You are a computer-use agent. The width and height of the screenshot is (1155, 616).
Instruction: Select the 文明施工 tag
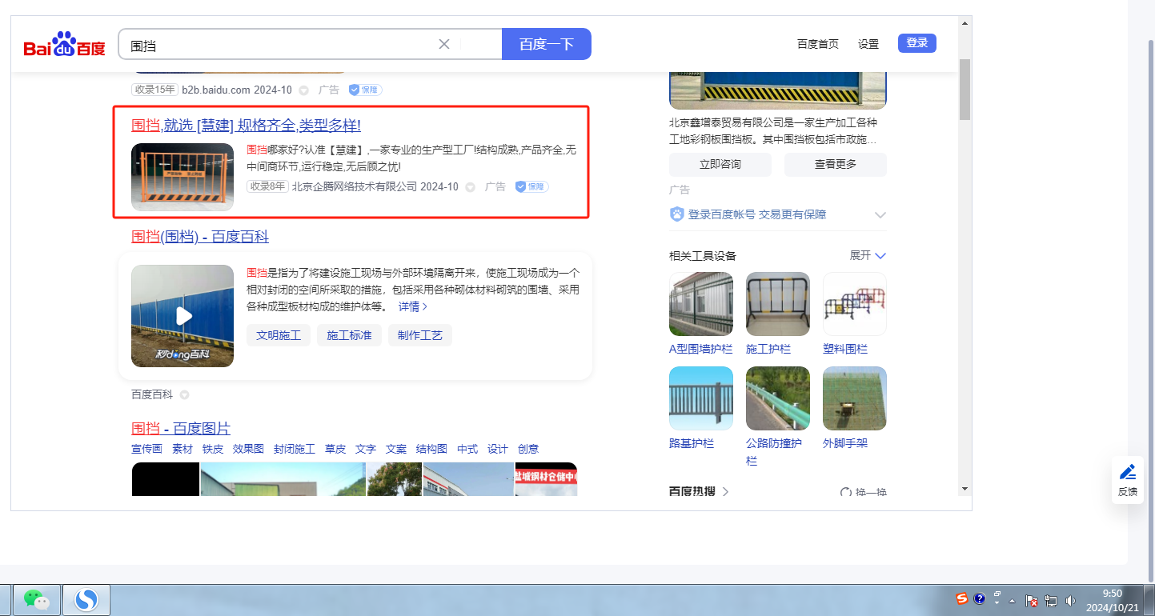click(x=279, y=335)
